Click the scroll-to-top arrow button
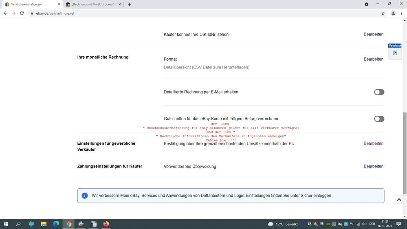The height and width of the screenshot is (229, 407). click(399, 200)
